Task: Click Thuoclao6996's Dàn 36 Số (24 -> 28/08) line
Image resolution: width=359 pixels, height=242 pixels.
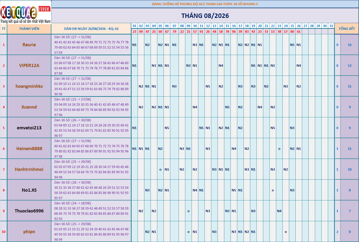Action: pyautogui.click(x=73, y=203)
